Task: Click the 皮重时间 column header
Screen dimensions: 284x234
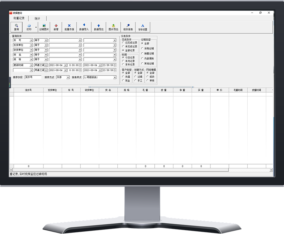Action: coord(257,90)
